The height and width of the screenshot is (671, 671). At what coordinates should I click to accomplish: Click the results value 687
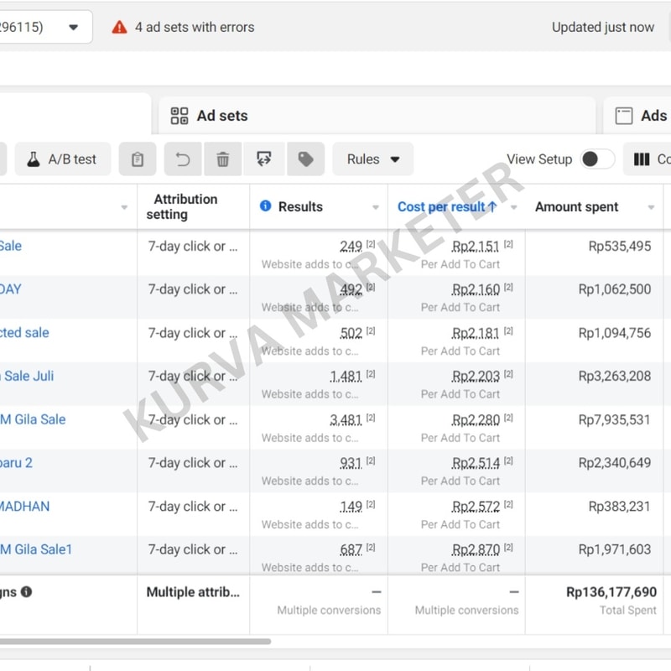[351, 549]
